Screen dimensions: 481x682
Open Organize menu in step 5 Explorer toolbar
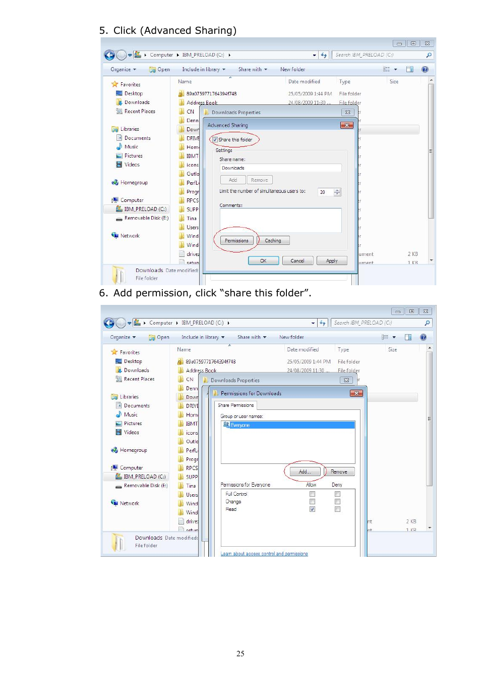[x=123, y=70]
